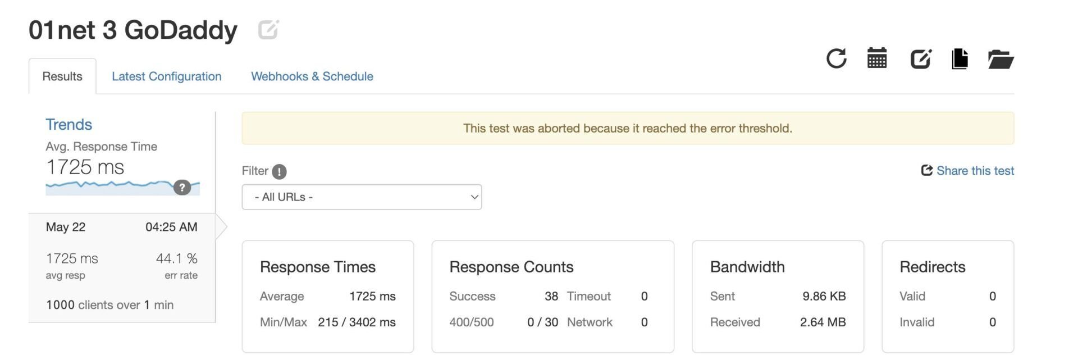This screenshot has width=1078, height=364.
Task: Open the folder icon in toolbar
Action: pyautogui.click(x=1001, y=59)
